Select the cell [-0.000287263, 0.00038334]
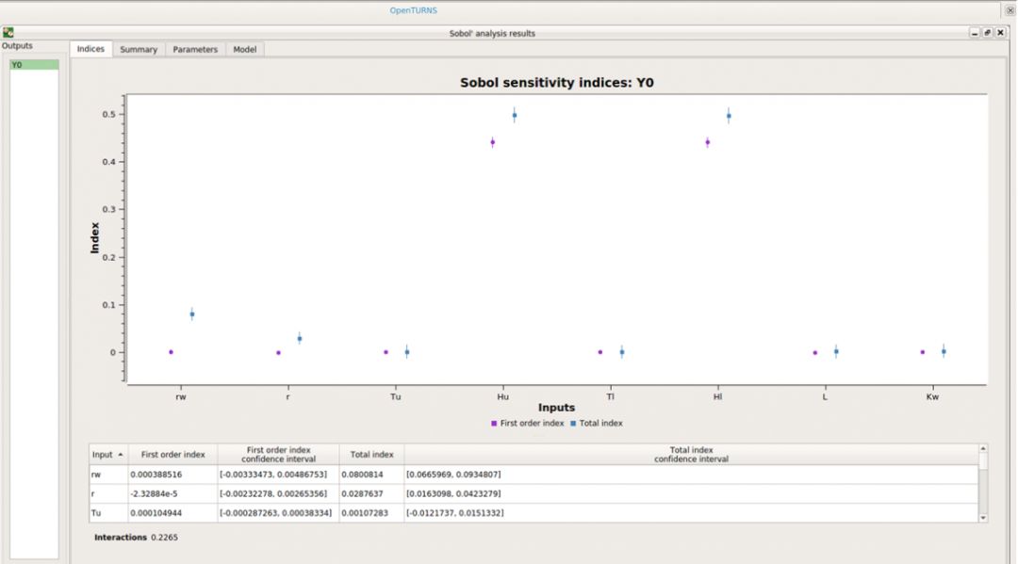 click(x=278, y=513)
